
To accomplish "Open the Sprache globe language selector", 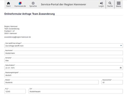I will pyautogui.click(x=33, y=4).
